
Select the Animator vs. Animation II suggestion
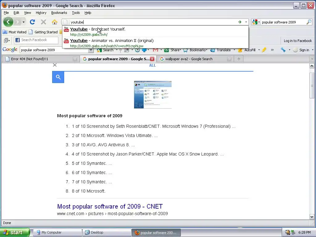coord(155,43)
